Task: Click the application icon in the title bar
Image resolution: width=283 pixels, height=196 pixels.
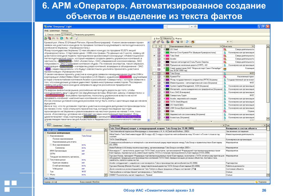Action: point(45,26)
